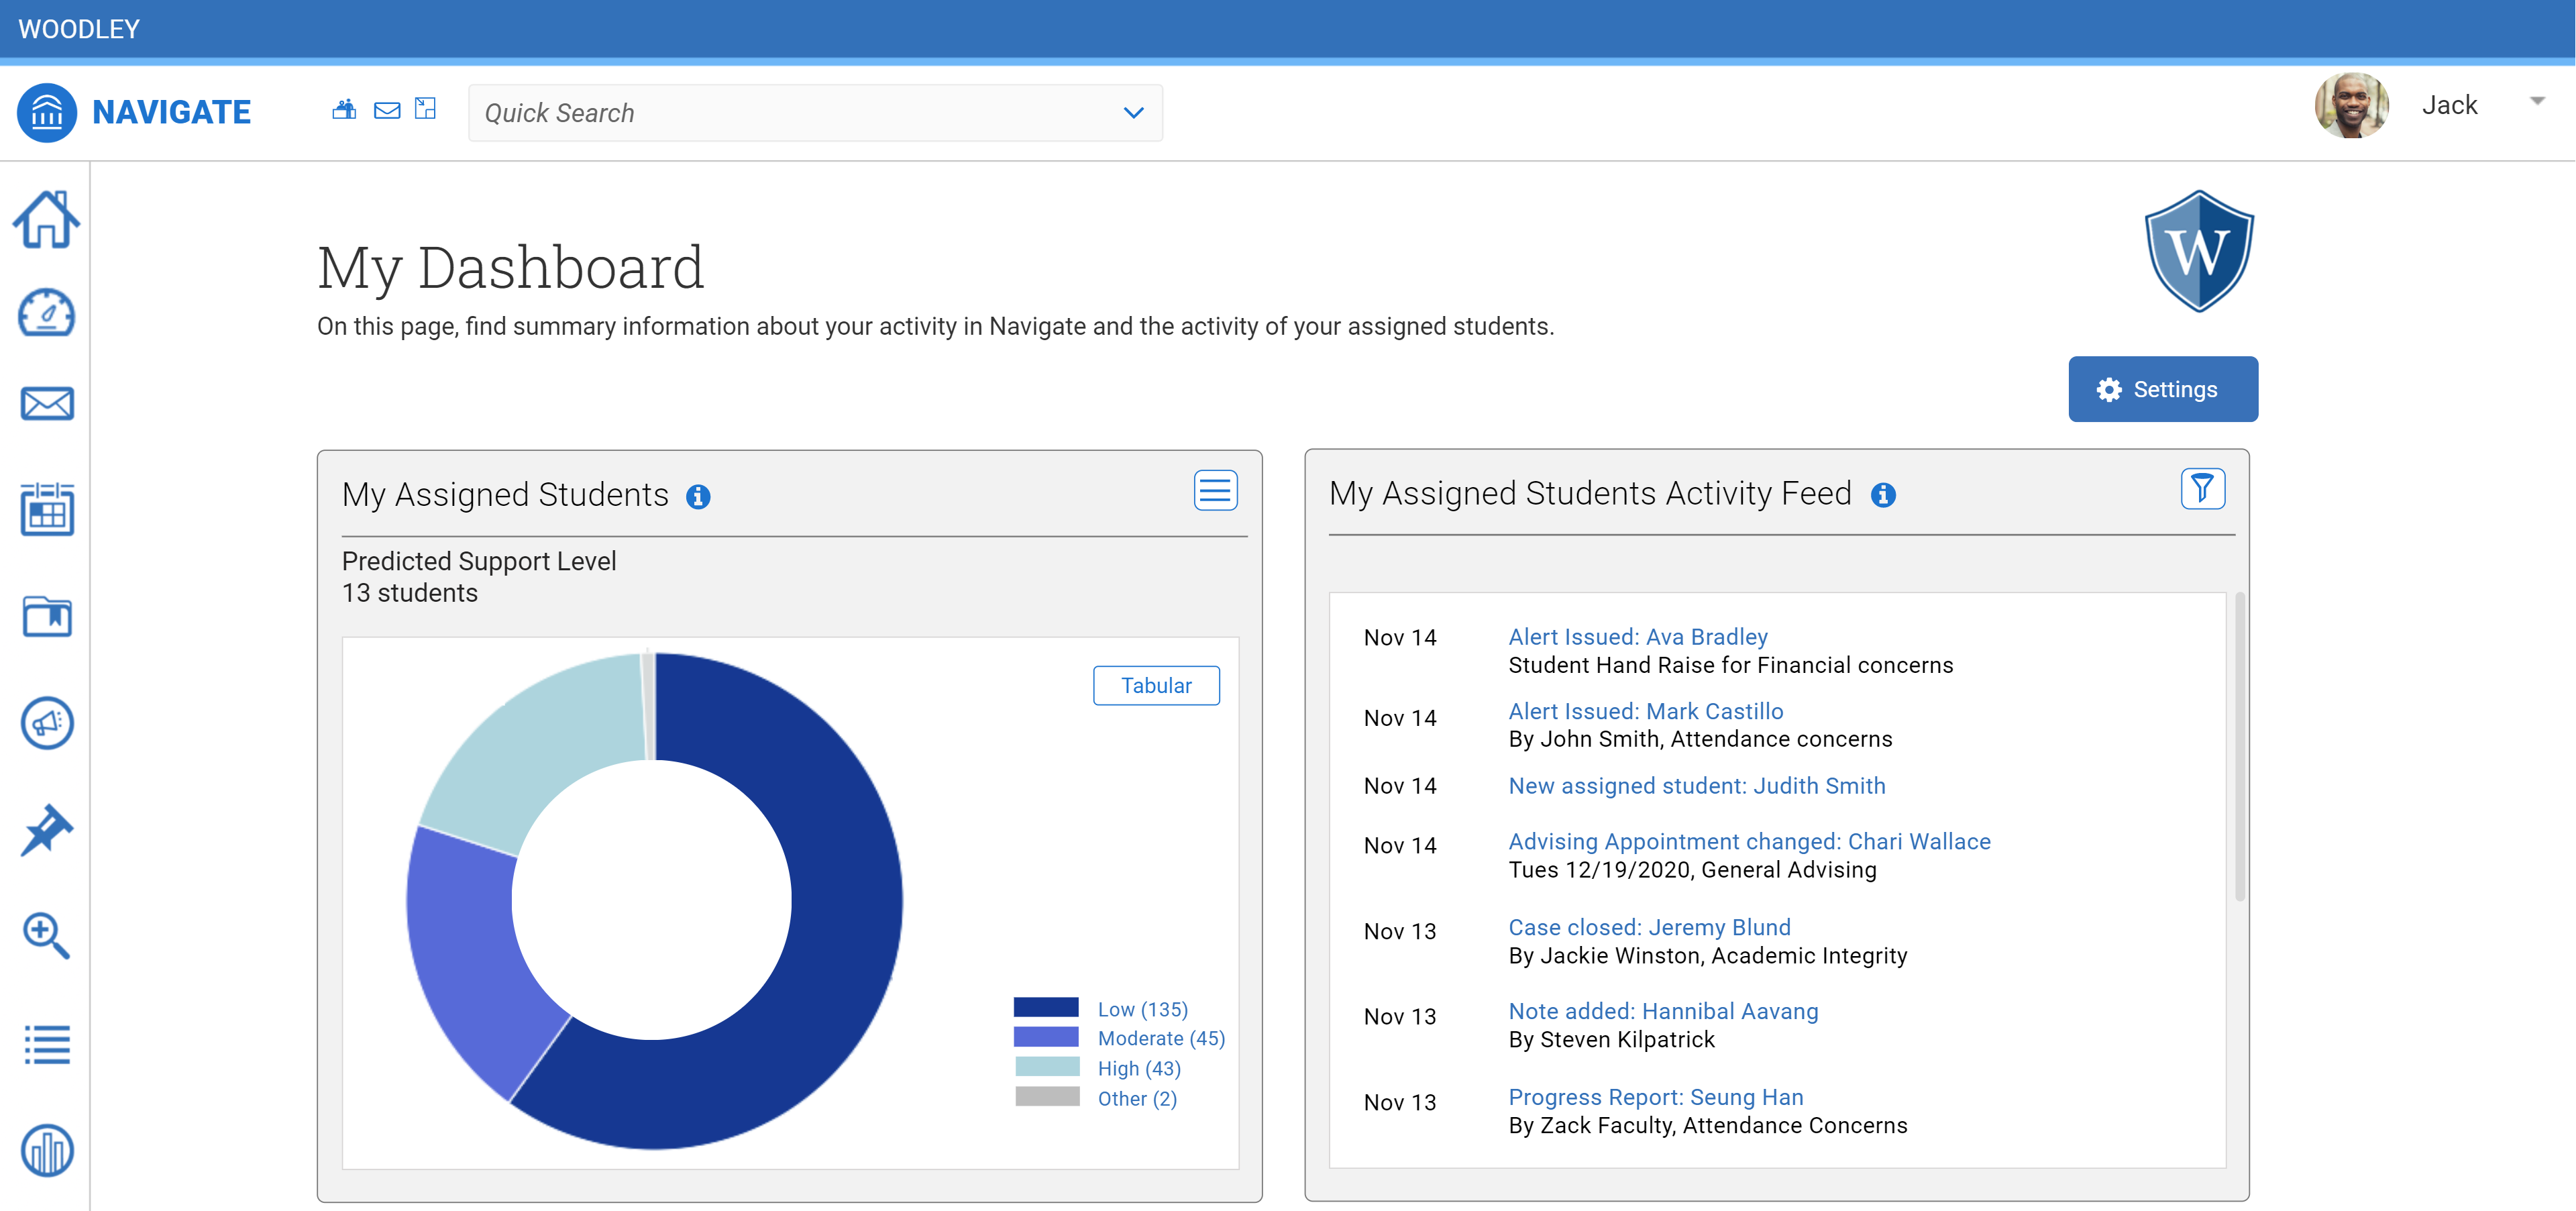Open the list sidebar icon
Screen dimensions: 2576x1211
(47, 1044)
